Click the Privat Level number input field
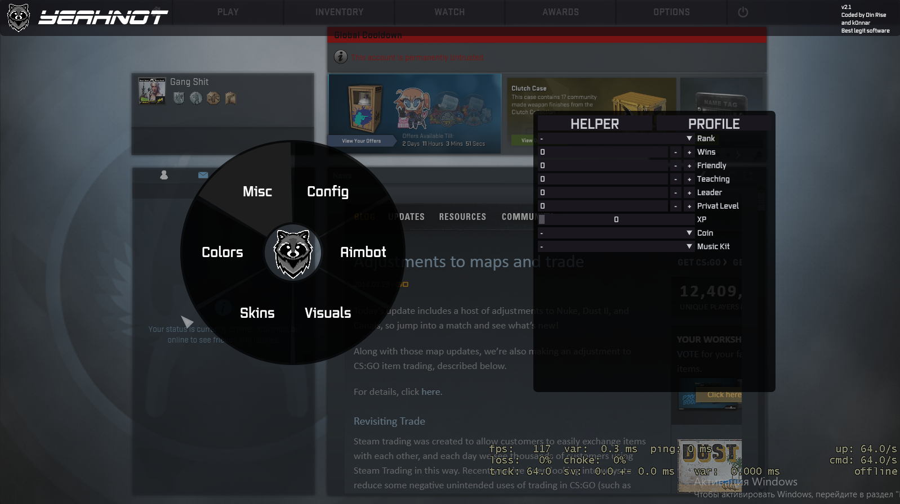Image resolution: width=900 pixels, height=504 pixels. click(603, 206)
